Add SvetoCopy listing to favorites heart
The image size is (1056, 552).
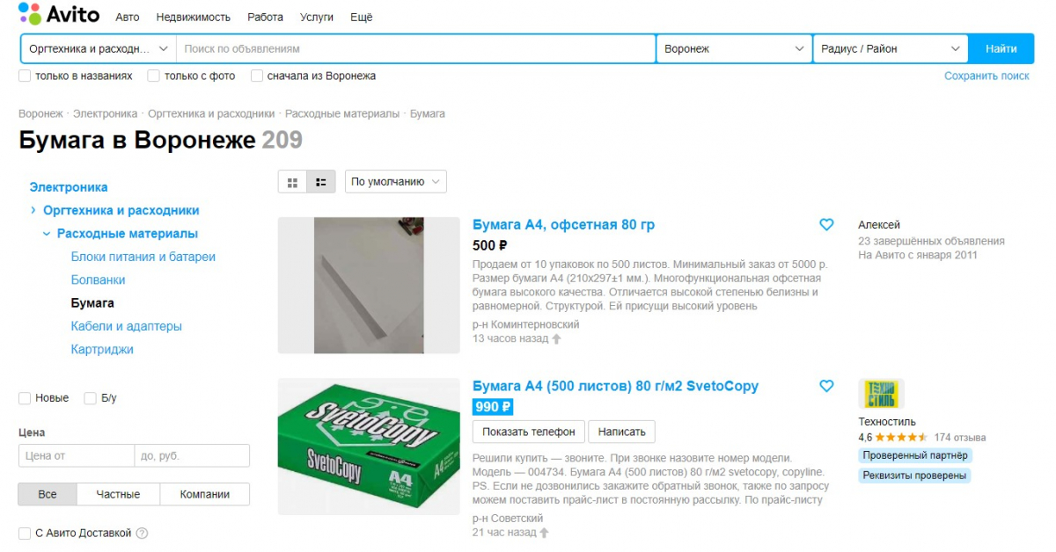click(x=826, y=386)
